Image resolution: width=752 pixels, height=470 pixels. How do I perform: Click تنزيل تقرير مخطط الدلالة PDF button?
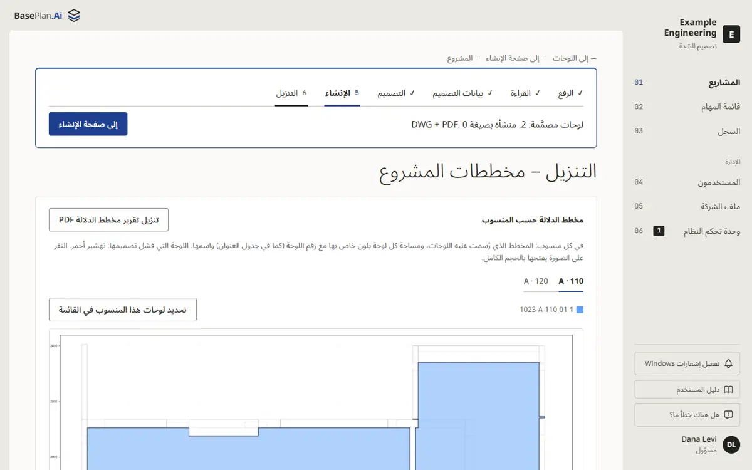pyautogui.click(x=108, y=220)
